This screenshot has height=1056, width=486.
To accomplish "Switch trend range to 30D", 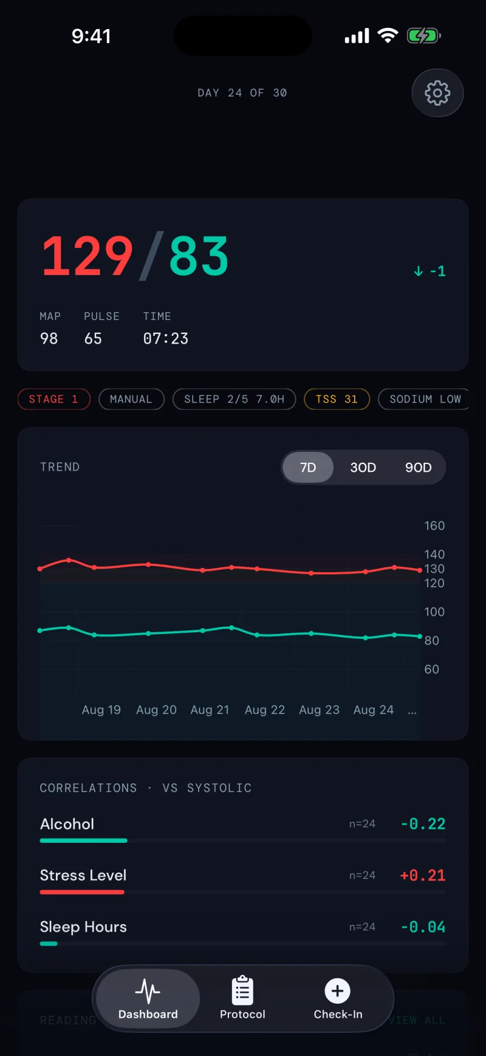I will coord(363,468).
